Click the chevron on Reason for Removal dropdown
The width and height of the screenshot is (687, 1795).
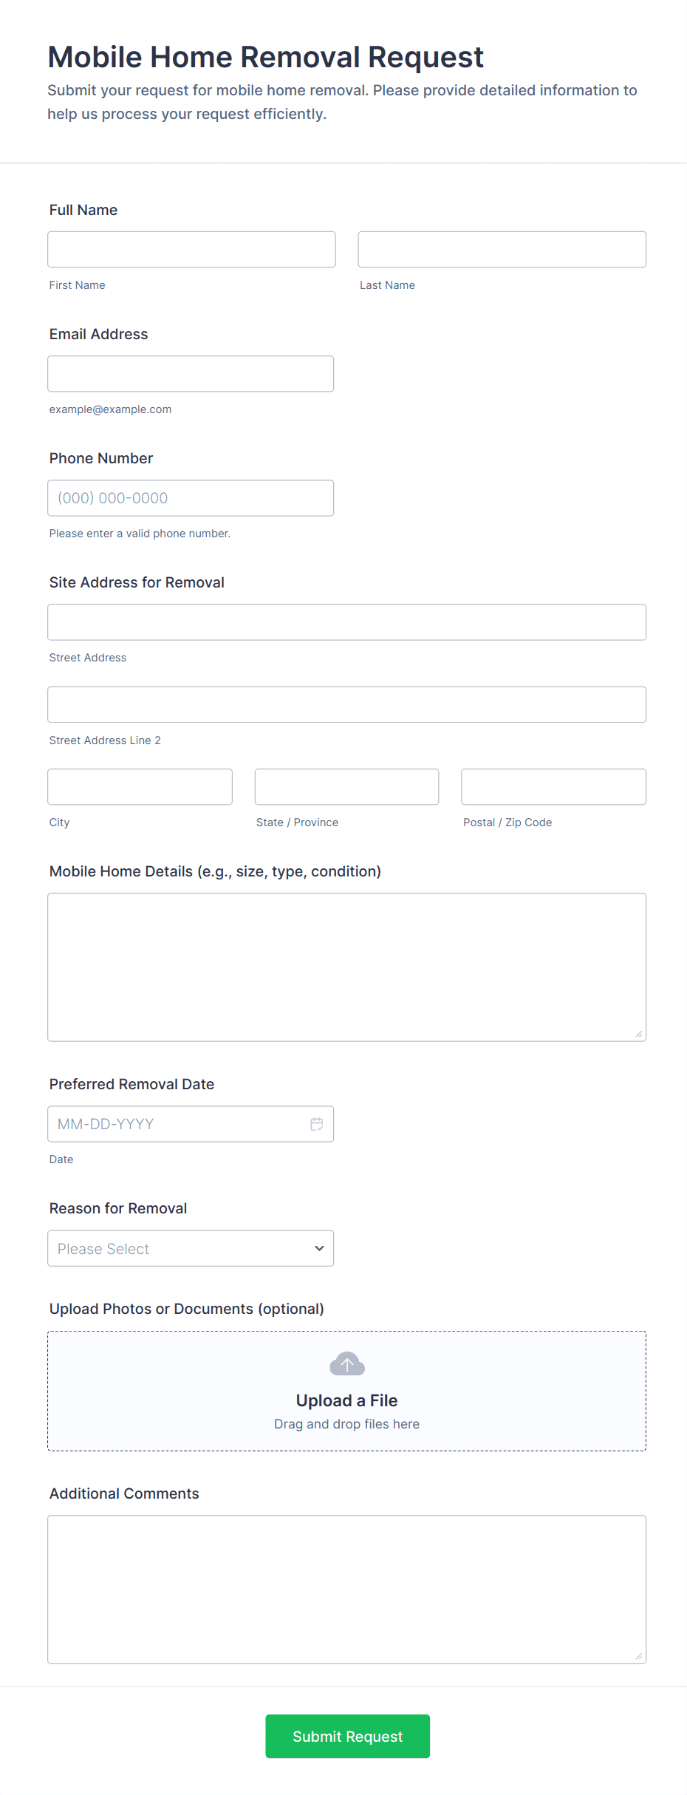pyautogui.click(x=318, y=1248)
